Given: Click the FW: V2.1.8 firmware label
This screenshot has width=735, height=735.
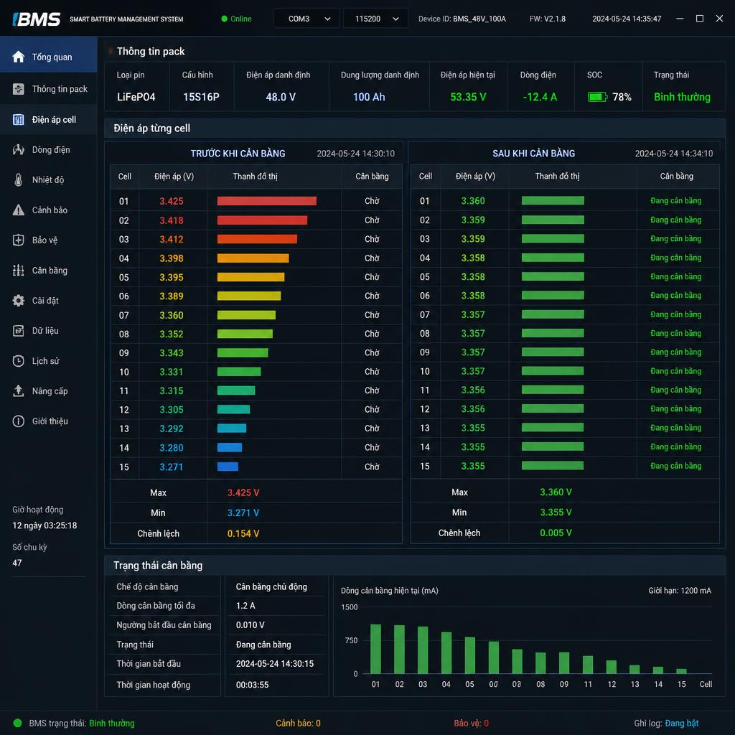Looking at the screenshot, I should (548, 19).
